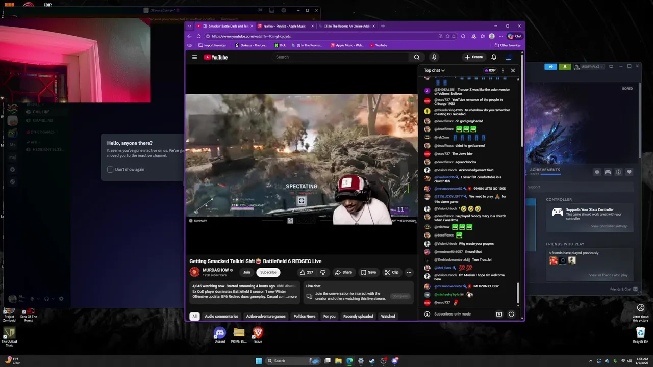Navigate back in the browser
Viewport: 653px width, 367px height.
(x=189, y=36)
